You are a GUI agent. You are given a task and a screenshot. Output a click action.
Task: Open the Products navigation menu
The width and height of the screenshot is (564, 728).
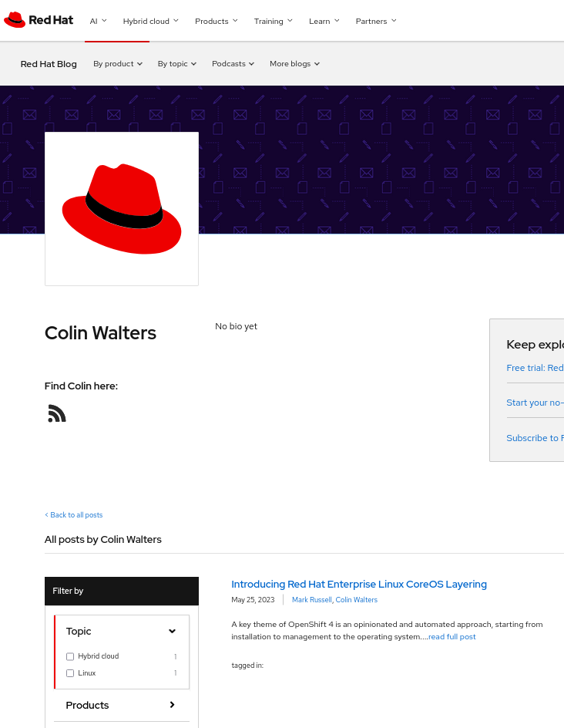pyautogui.click(x=217, y=21)
